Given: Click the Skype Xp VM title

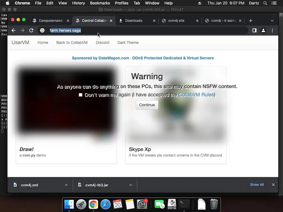Looking at the screenshot, I should point(140,149).
